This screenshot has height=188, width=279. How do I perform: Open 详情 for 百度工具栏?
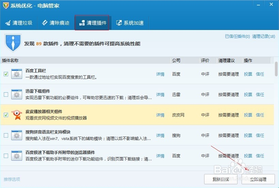point(160,74)
